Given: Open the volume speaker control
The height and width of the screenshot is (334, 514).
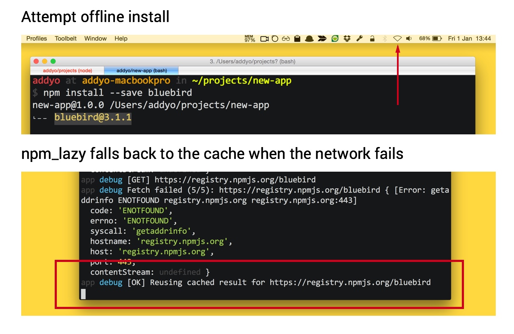Looking at the screenshot, I should click(x=409, y=39).
